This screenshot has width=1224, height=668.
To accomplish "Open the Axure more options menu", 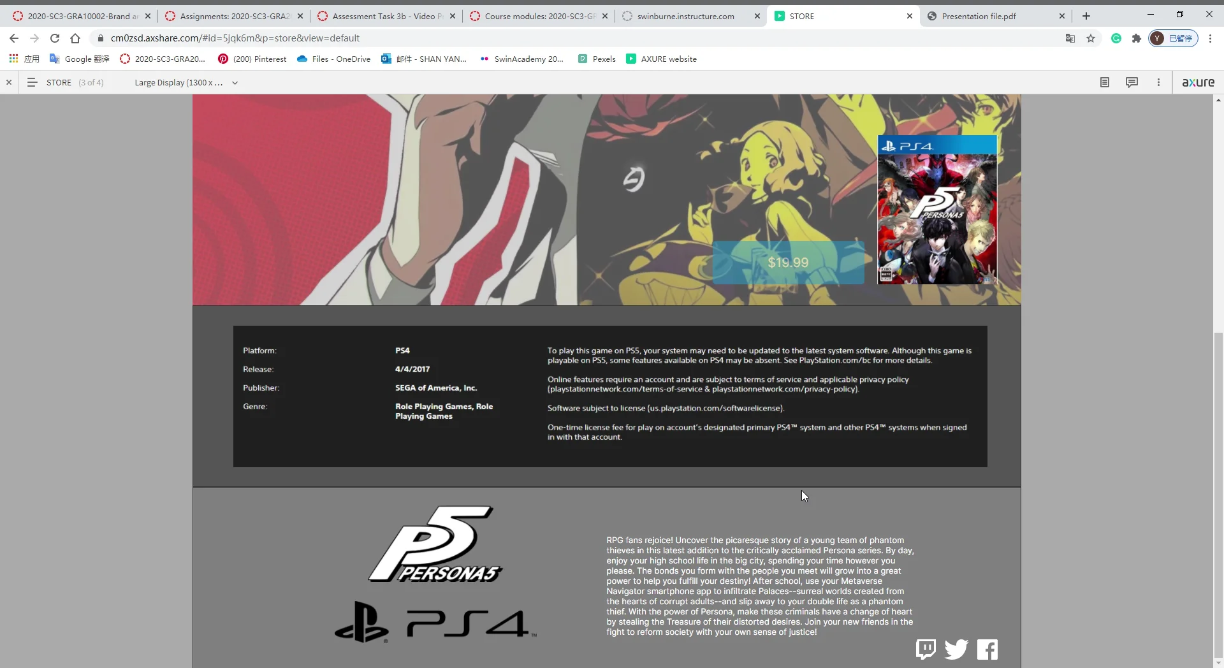I will pyautogui.click(x=1158, y=82).
